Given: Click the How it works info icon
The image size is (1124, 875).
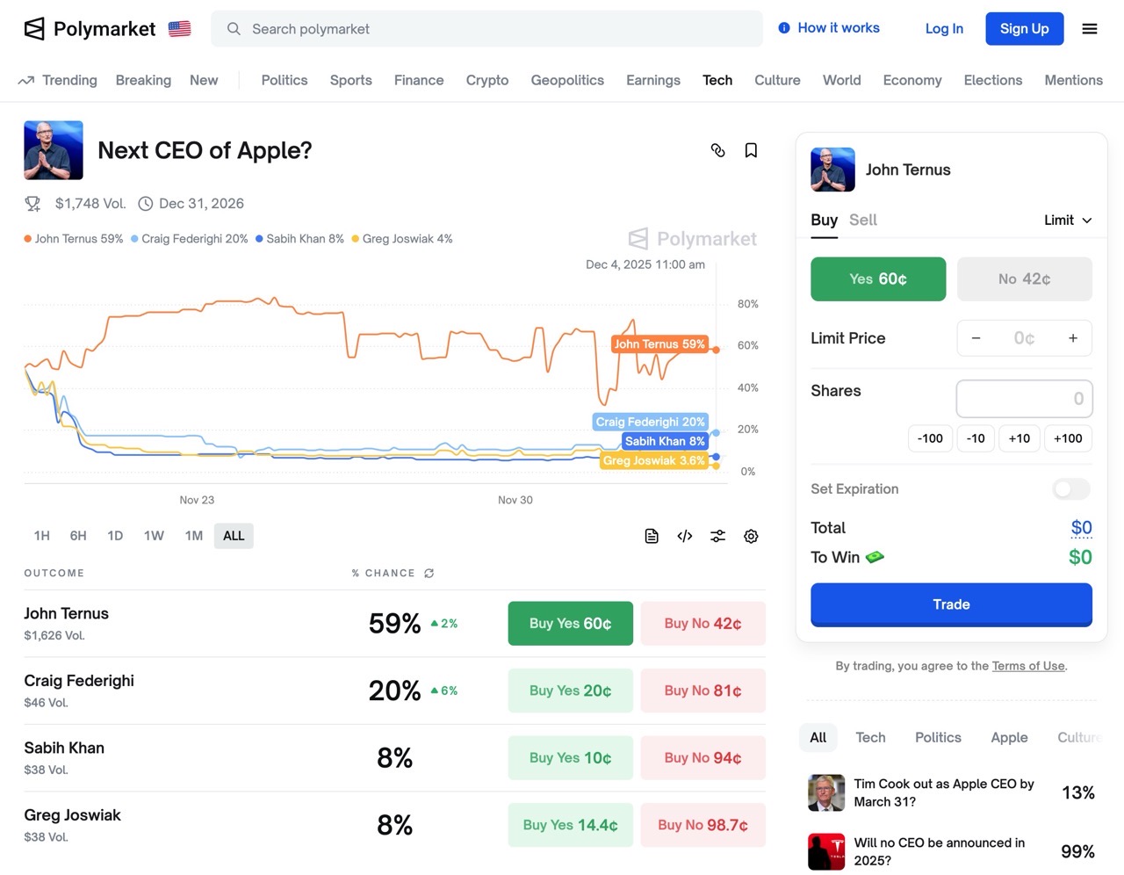Looking at the screenshot, I should pyautogui.click(x=784, y=28).
